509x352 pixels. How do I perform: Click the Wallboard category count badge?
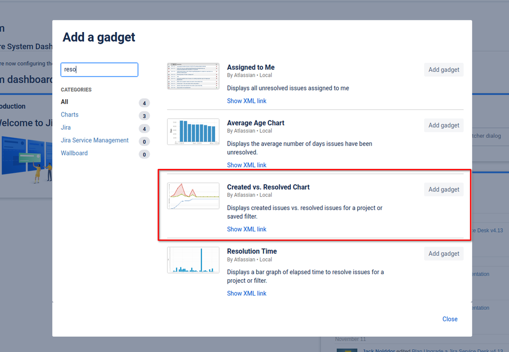click(x=145, y=154)
